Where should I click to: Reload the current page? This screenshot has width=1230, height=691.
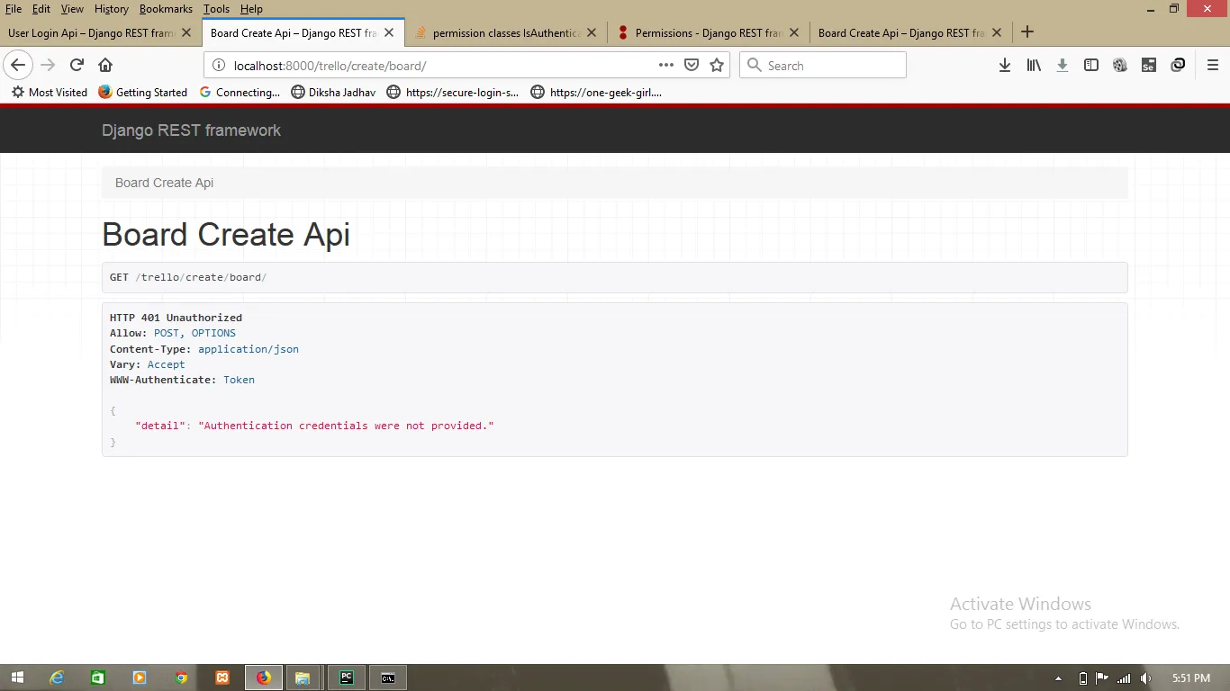(x=77, y=65)
